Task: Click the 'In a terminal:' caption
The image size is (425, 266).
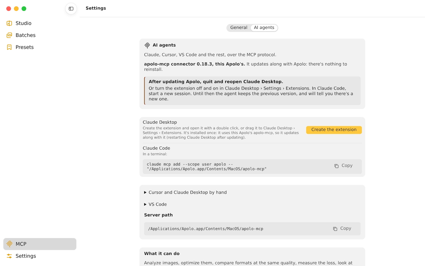Action: point(155,154)
